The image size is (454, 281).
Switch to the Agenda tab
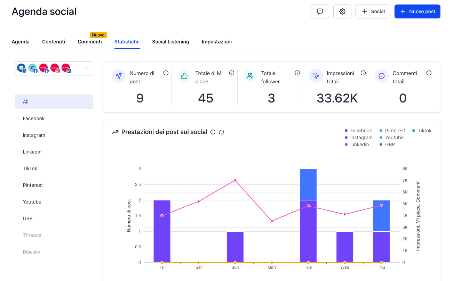[x=21, y=42]
